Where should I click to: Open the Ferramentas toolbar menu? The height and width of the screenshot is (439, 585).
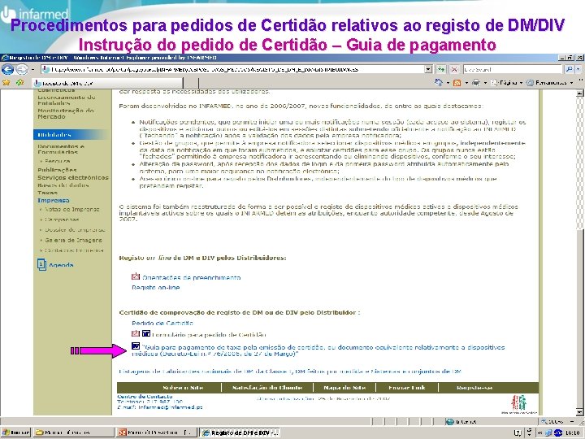[550, 83]
